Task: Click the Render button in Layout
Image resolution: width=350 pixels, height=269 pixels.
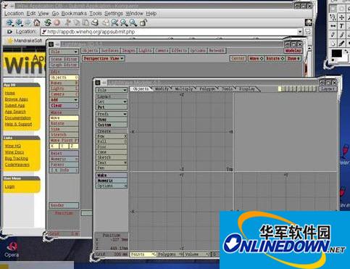Action: point(64,205)
